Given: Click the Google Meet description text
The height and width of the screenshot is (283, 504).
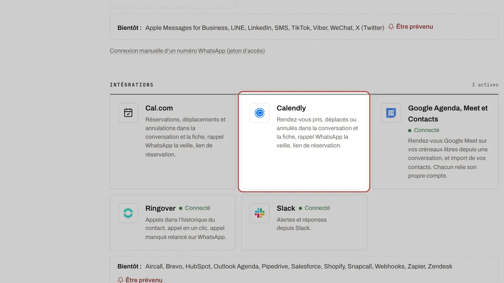Looking at the screenshot, I should coord(448,158).
